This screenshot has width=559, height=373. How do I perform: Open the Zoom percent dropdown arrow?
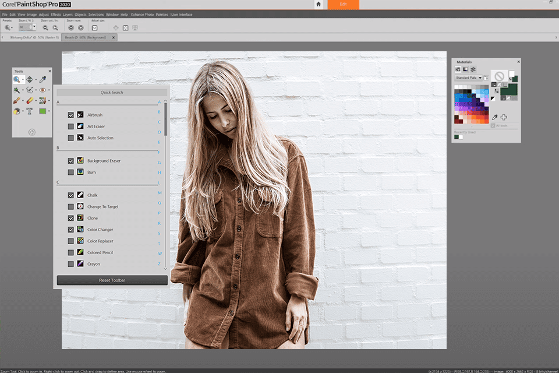pos(34,26)
